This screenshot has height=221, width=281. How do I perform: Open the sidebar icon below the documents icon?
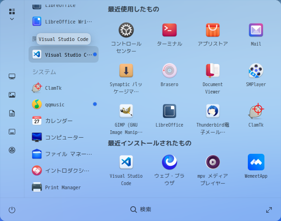(x=12, y=132)
